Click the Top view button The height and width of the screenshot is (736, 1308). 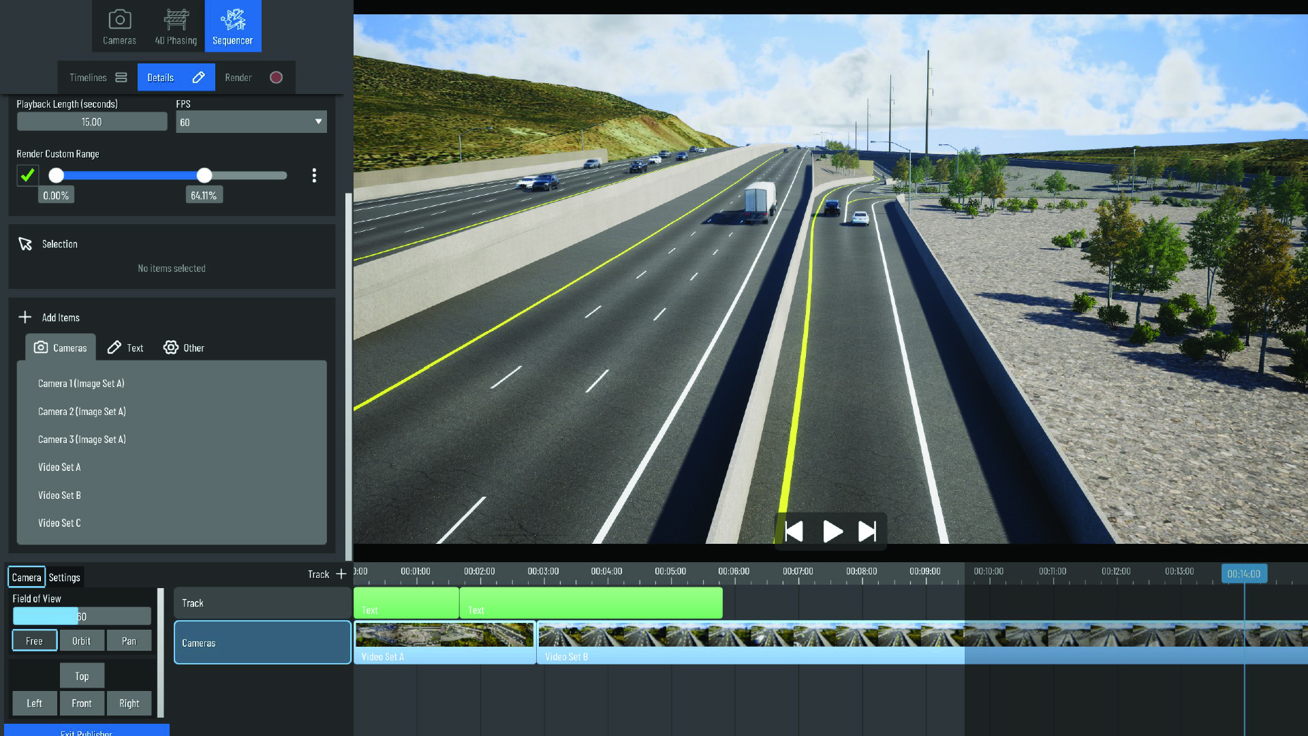[82, 676]
